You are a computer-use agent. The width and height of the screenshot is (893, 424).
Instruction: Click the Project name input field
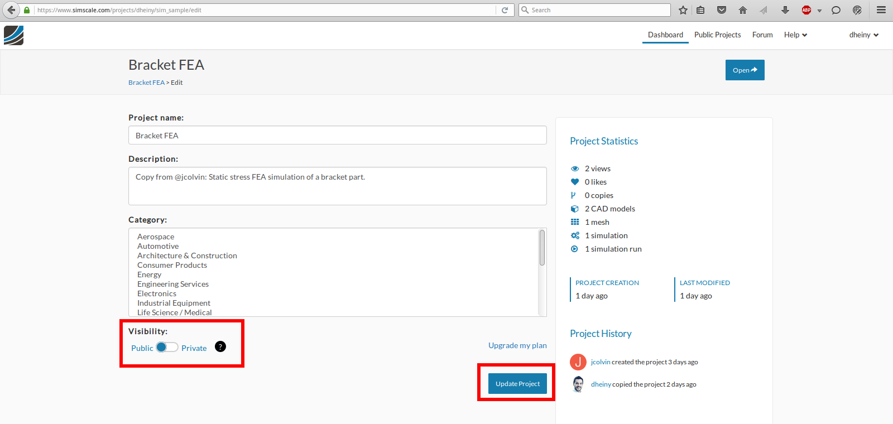[338, 135]
